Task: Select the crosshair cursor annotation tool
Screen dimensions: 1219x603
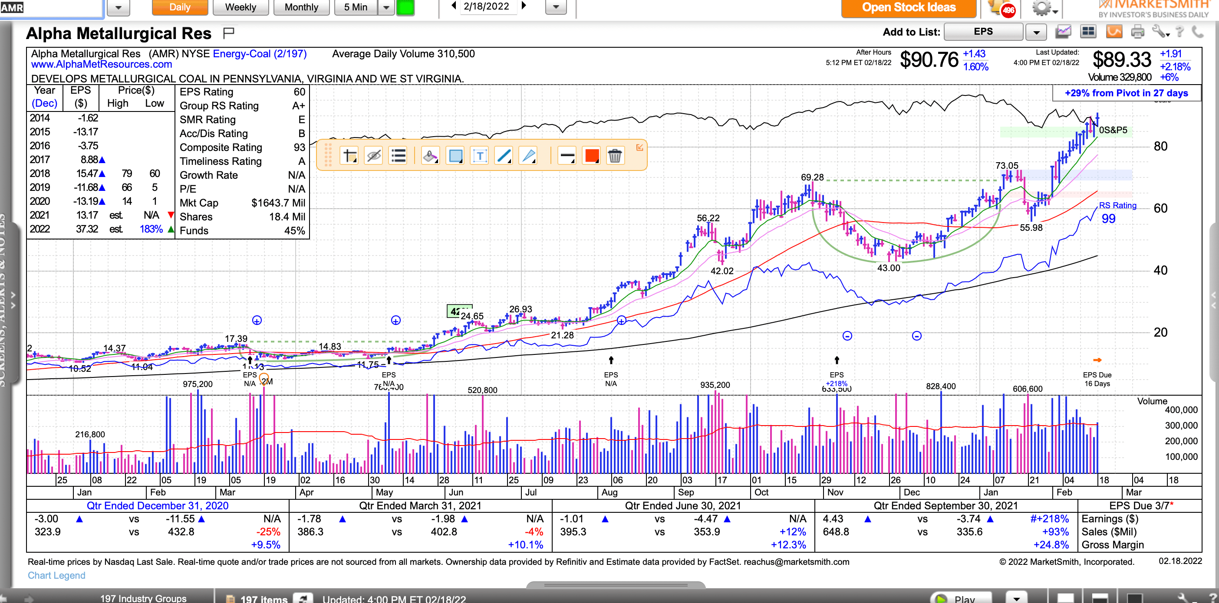Action: 349,156
